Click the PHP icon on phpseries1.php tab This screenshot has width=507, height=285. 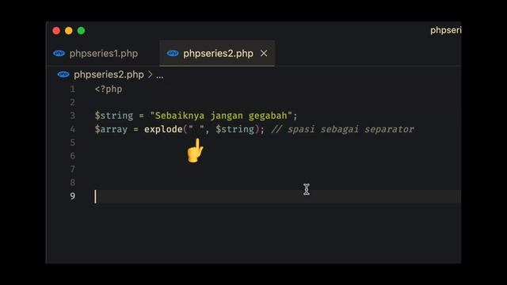tap(59, 53)
